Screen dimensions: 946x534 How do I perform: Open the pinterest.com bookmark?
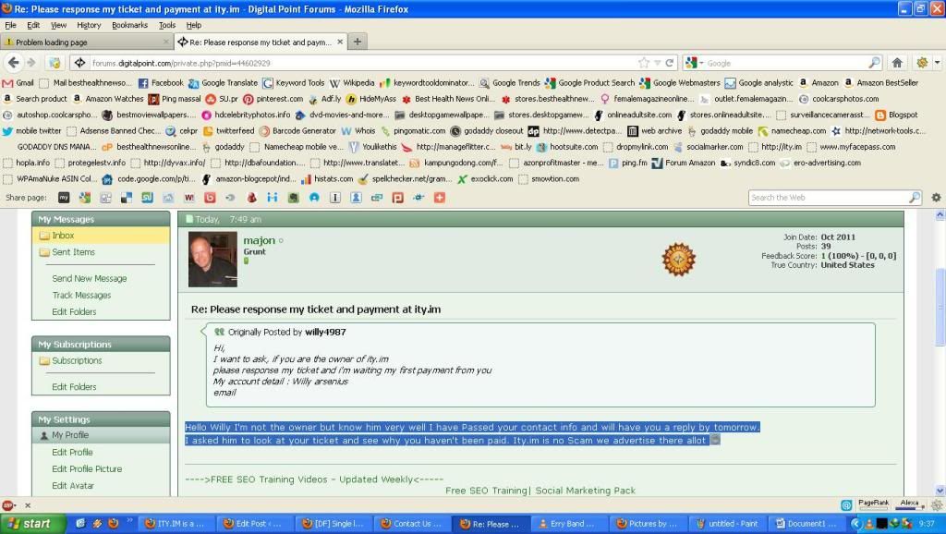273,98
